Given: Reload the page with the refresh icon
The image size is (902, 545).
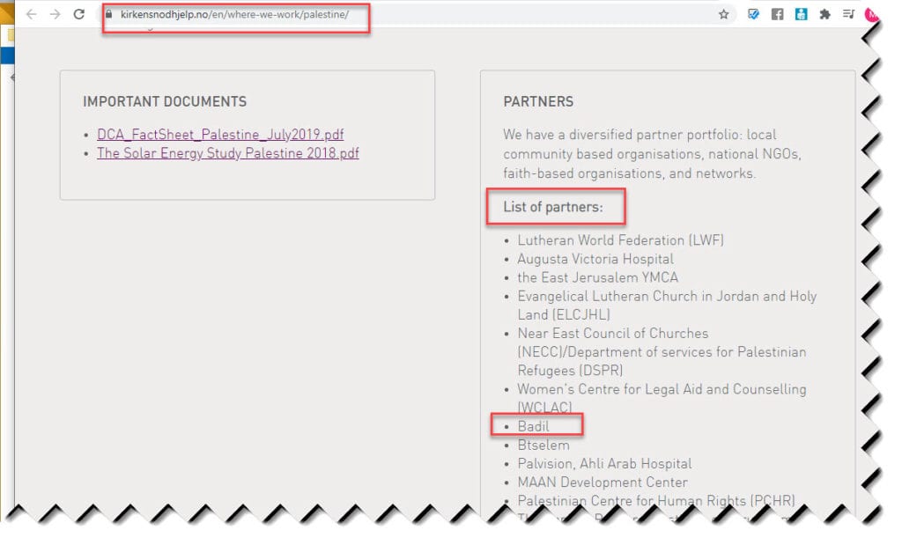Looking at the screenshot, I should coord(79,14).
